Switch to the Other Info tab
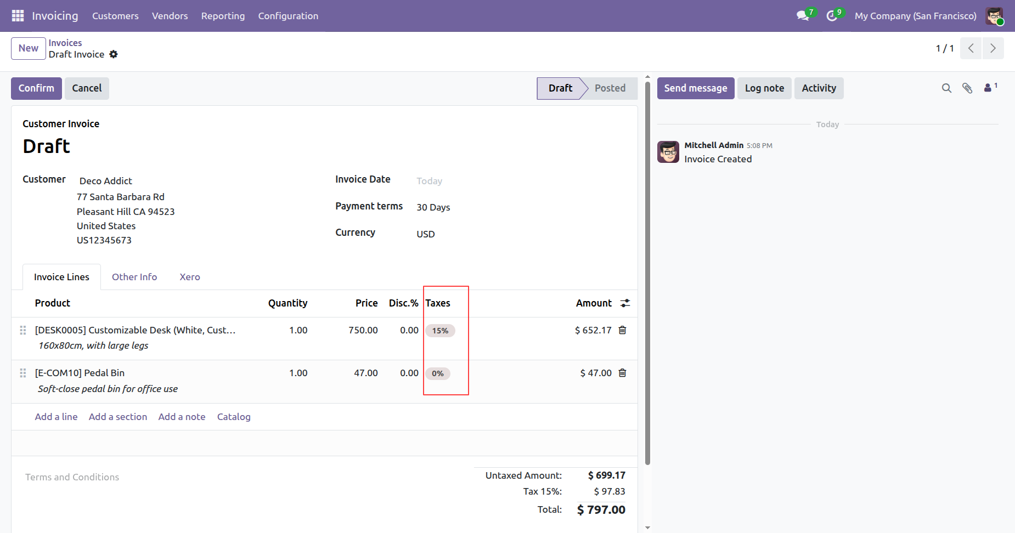Image resolution: width=1015 pixels, height=533 pixels. (134, 277)
